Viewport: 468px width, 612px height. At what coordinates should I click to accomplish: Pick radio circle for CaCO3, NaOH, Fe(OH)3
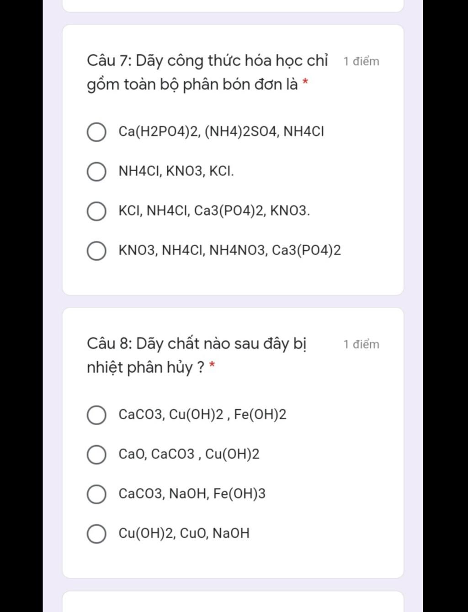(96, 494)
